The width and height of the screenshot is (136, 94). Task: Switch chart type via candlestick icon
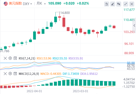coord(119,4)
